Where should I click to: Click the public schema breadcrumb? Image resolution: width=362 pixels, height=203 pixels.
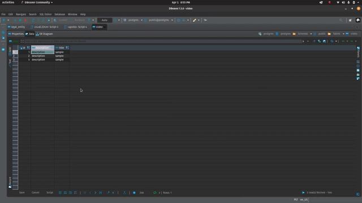pos(320,34)
